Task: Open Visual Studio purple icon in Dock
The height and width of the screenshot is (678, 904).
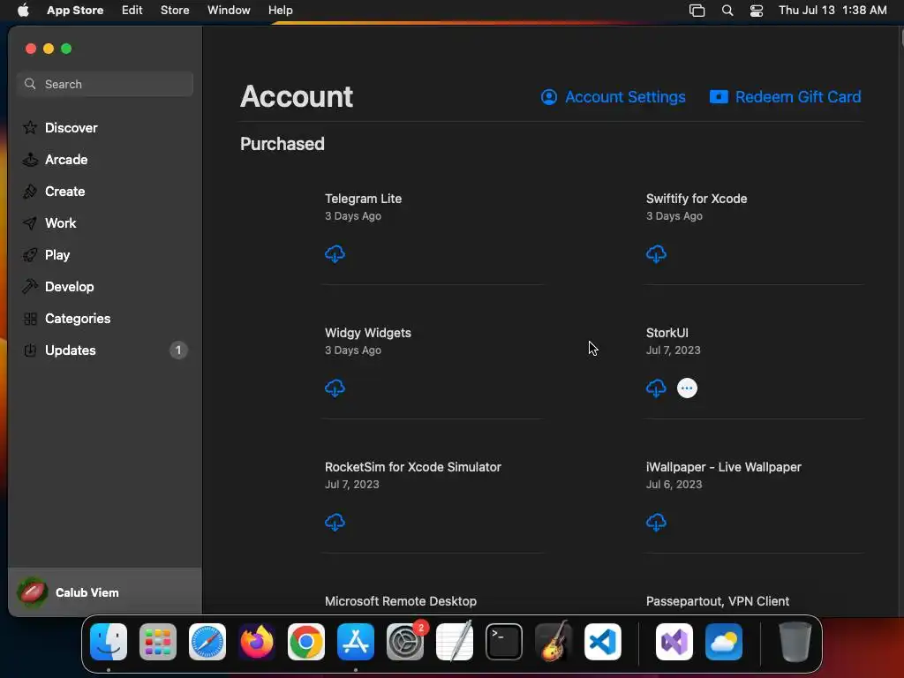Action: [x=674, y=642]
